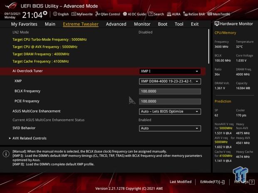Select Target CPU Turbo-Mode Frequency text
Screen dimensions: 258x193
[x=50, y=39]
